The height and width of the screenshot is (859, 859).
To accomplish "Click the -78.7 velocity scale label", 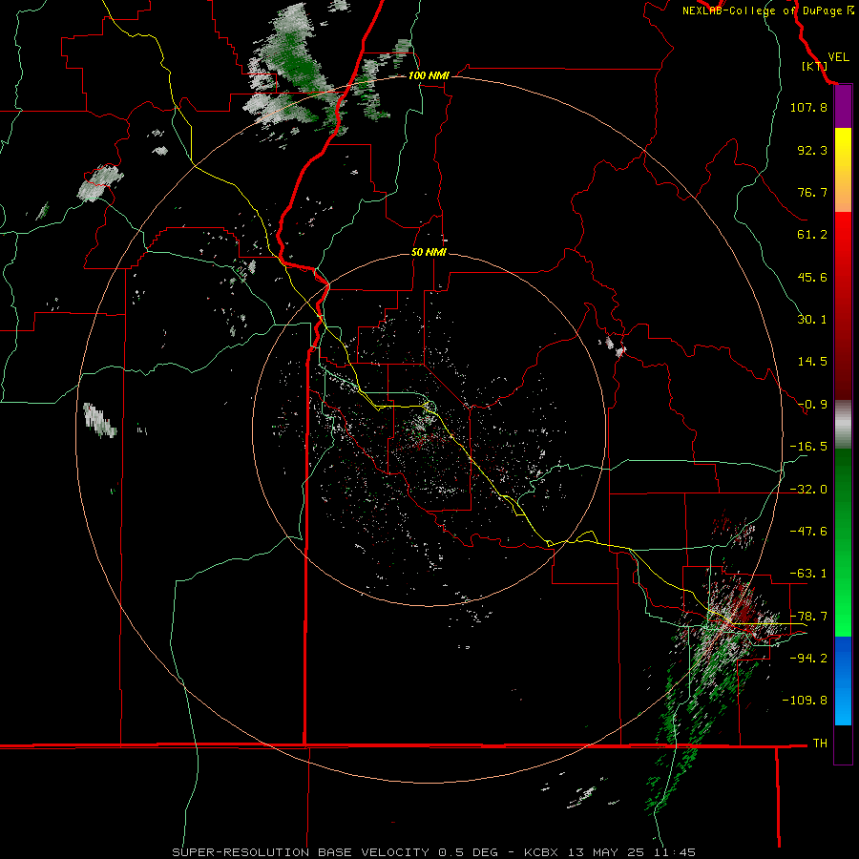I will tap(808, 617).
